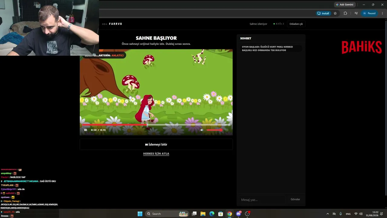The height and width of the screenshot is (218, 387).
Task: Click the HERKES İÇİN ATLA link
Action: [156, 154]
